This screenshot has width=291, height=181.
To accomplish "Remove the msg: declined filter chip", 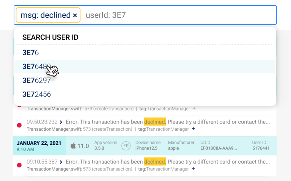I will pyautogui.click(x=75, y=15).
